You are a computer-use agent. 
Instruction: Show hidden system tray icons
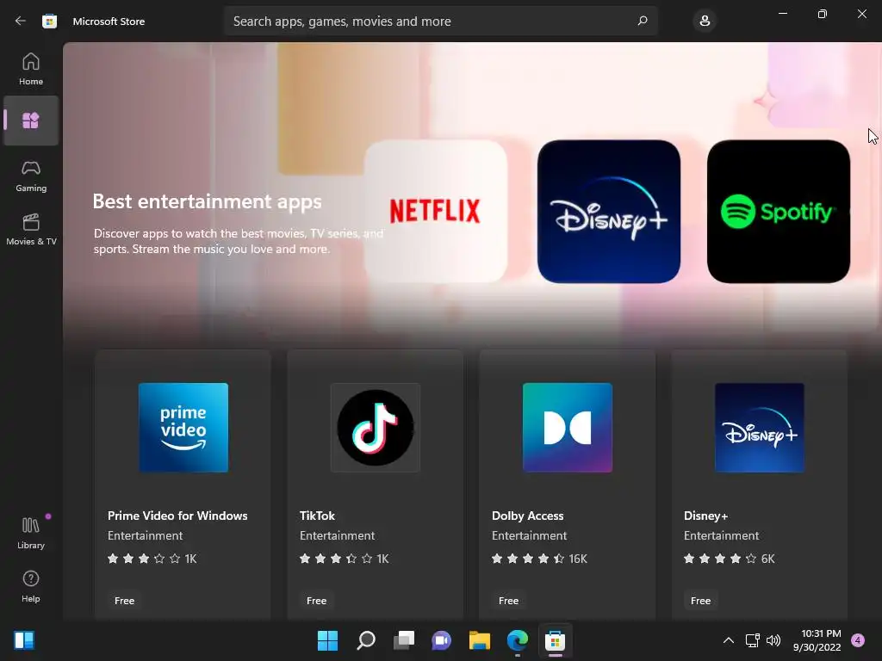[x=729, y=640]
